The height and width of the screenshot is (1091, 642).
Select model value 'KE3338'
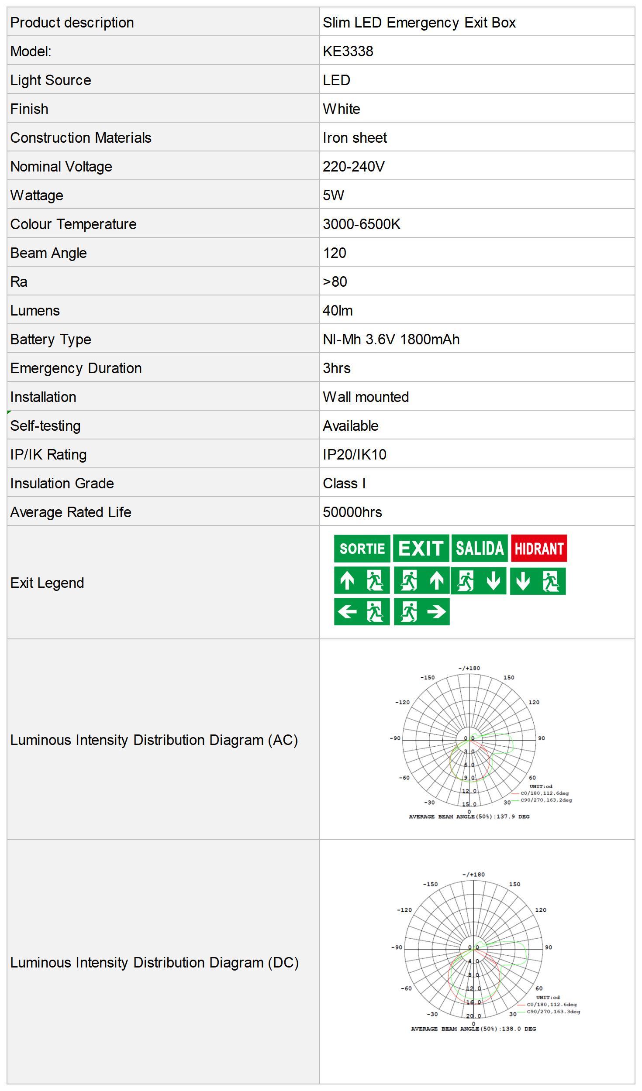click(348, 51)
